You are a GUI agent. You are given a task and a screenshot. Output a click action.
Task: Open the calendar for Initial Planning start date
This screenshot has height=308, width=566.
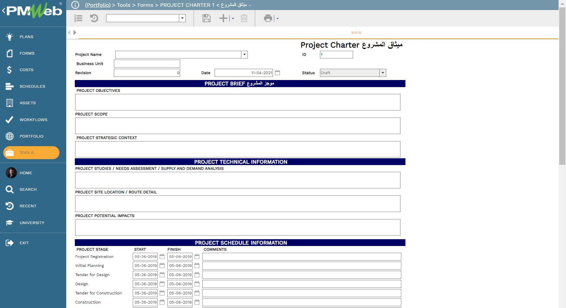tap(162, 265)
